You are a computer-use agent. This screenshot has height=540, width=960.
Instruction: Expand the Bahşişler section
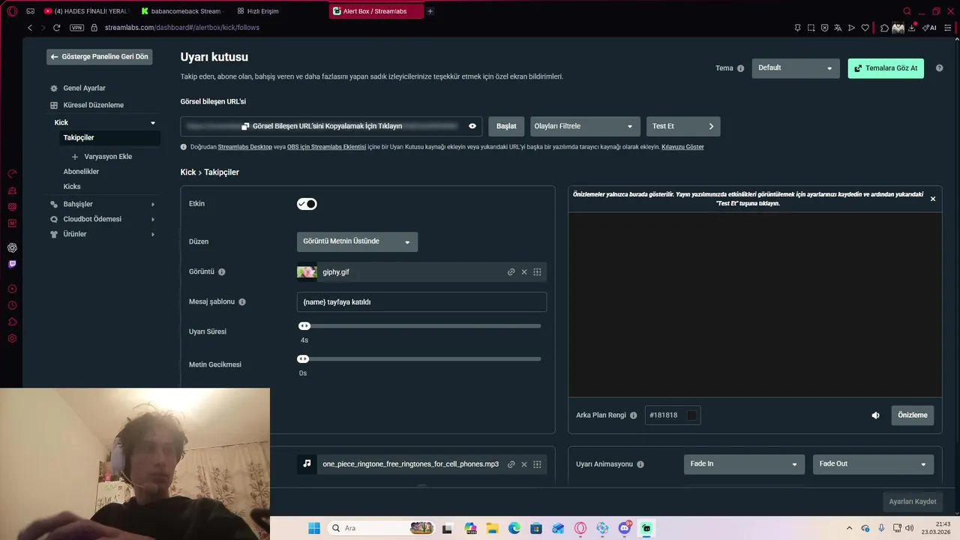pos(102,204)
